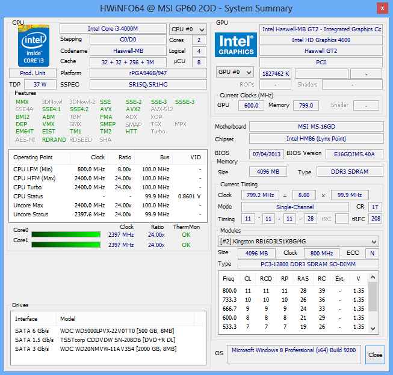
Task: Select the Uncore Status row
Action: [108, 215]
